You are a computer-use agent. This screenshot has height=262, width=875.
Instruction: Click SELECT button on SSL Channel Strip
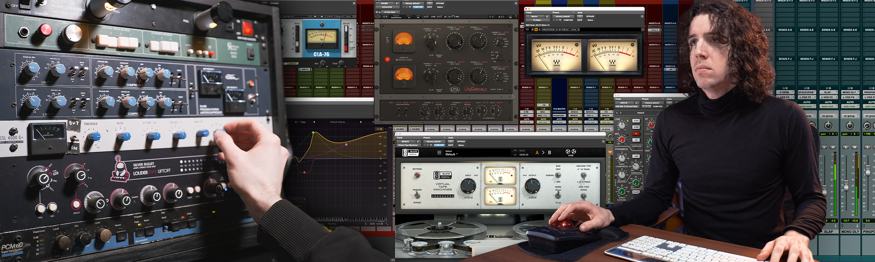pyautogui.click(x=636, y=192)
